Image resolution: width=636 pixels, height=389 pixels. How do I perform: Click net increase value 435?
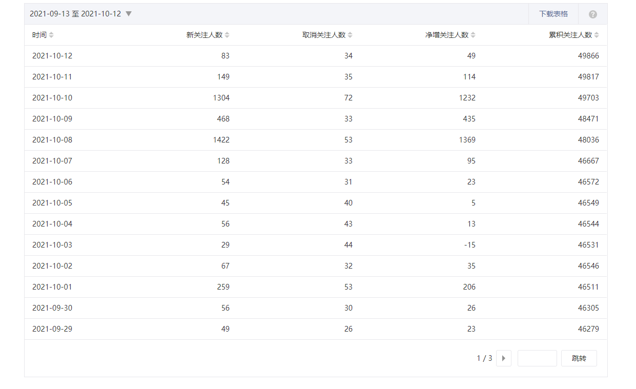[x=469, y=119]
